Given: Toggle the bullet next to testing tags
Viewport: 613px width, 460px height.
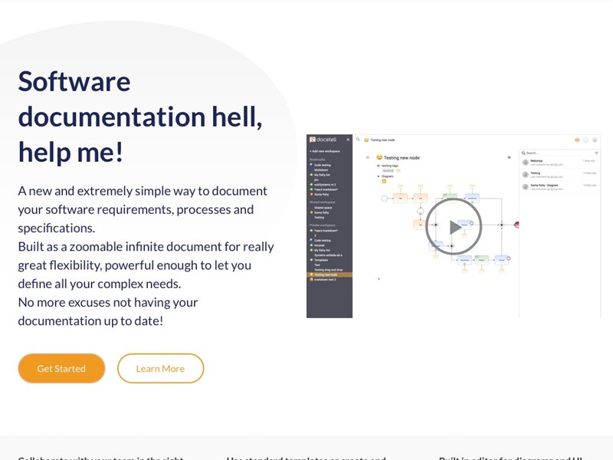Looking at the screenshot, I should pyautogui.click(x=379, y=166).
